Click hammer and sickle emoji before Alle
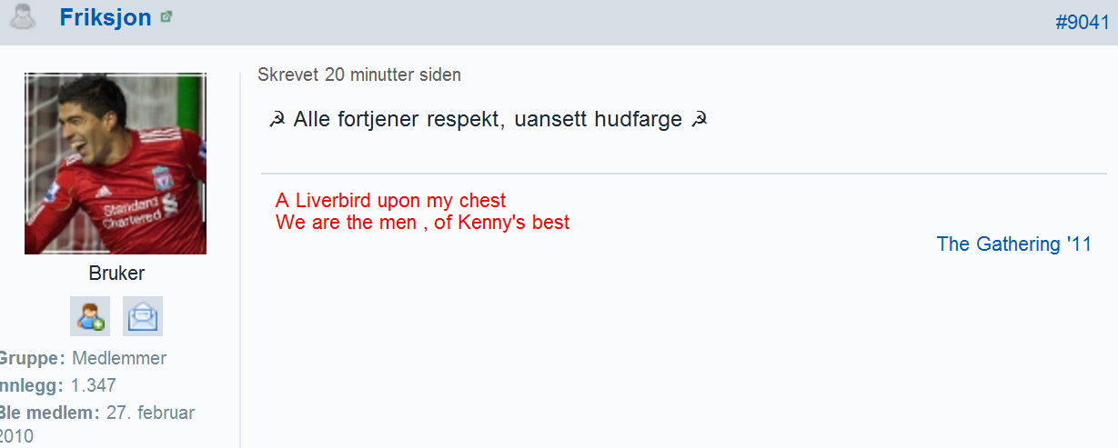Viewport: 1118px width, 448px height. [x=277, y=120]
